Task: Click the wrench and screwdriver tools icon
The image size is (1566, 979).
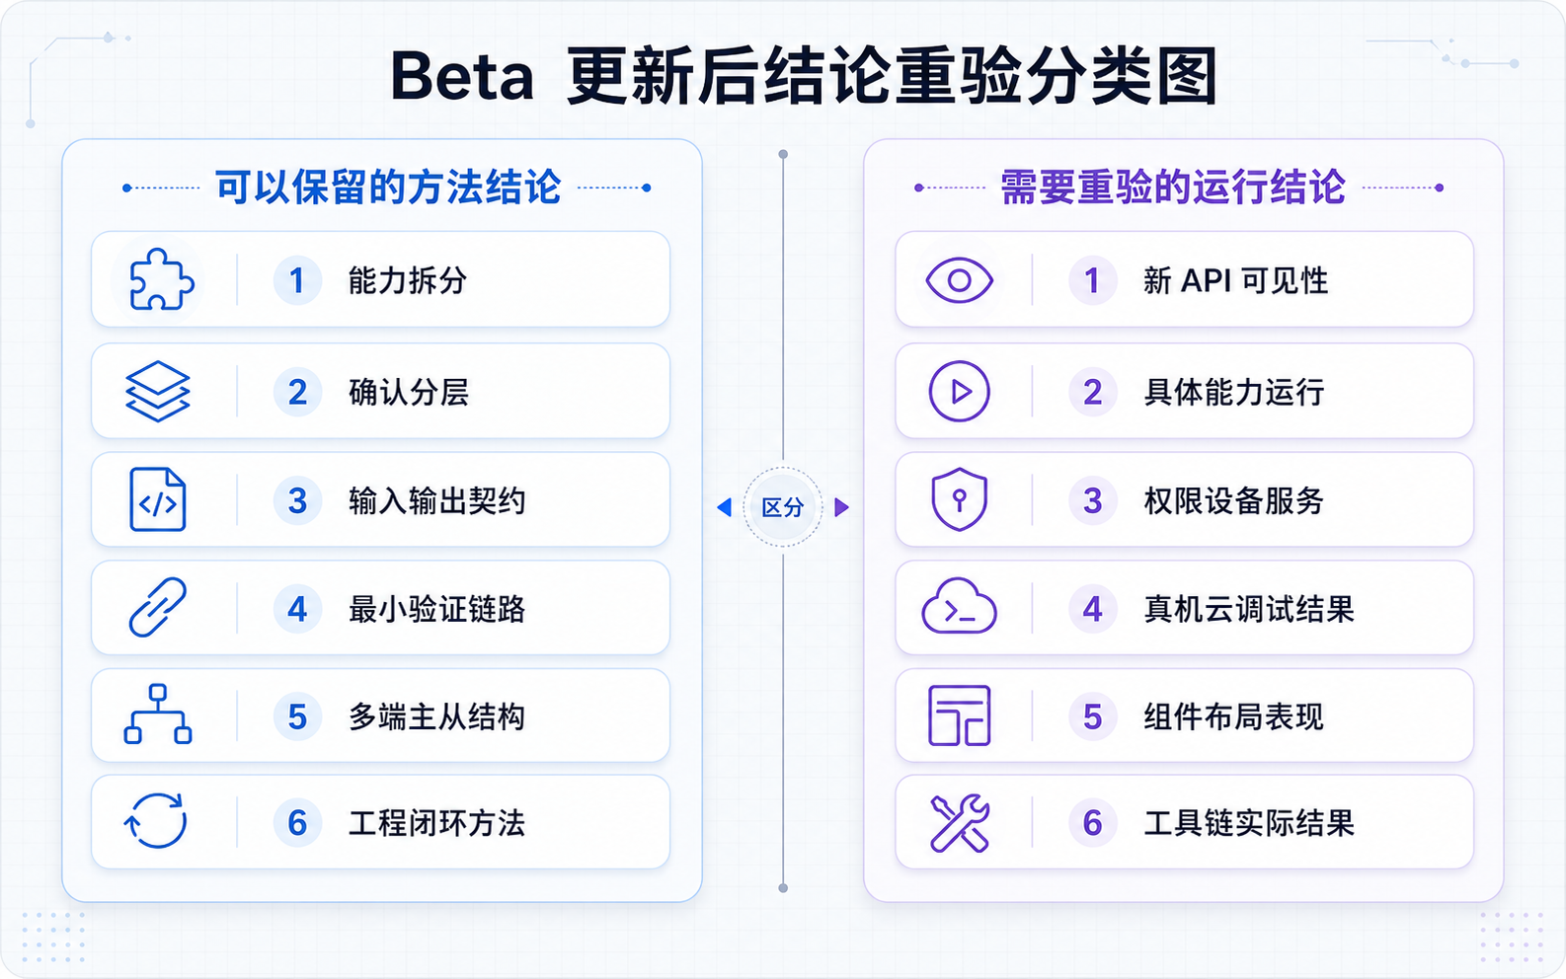Action: [x=960, y=823]
